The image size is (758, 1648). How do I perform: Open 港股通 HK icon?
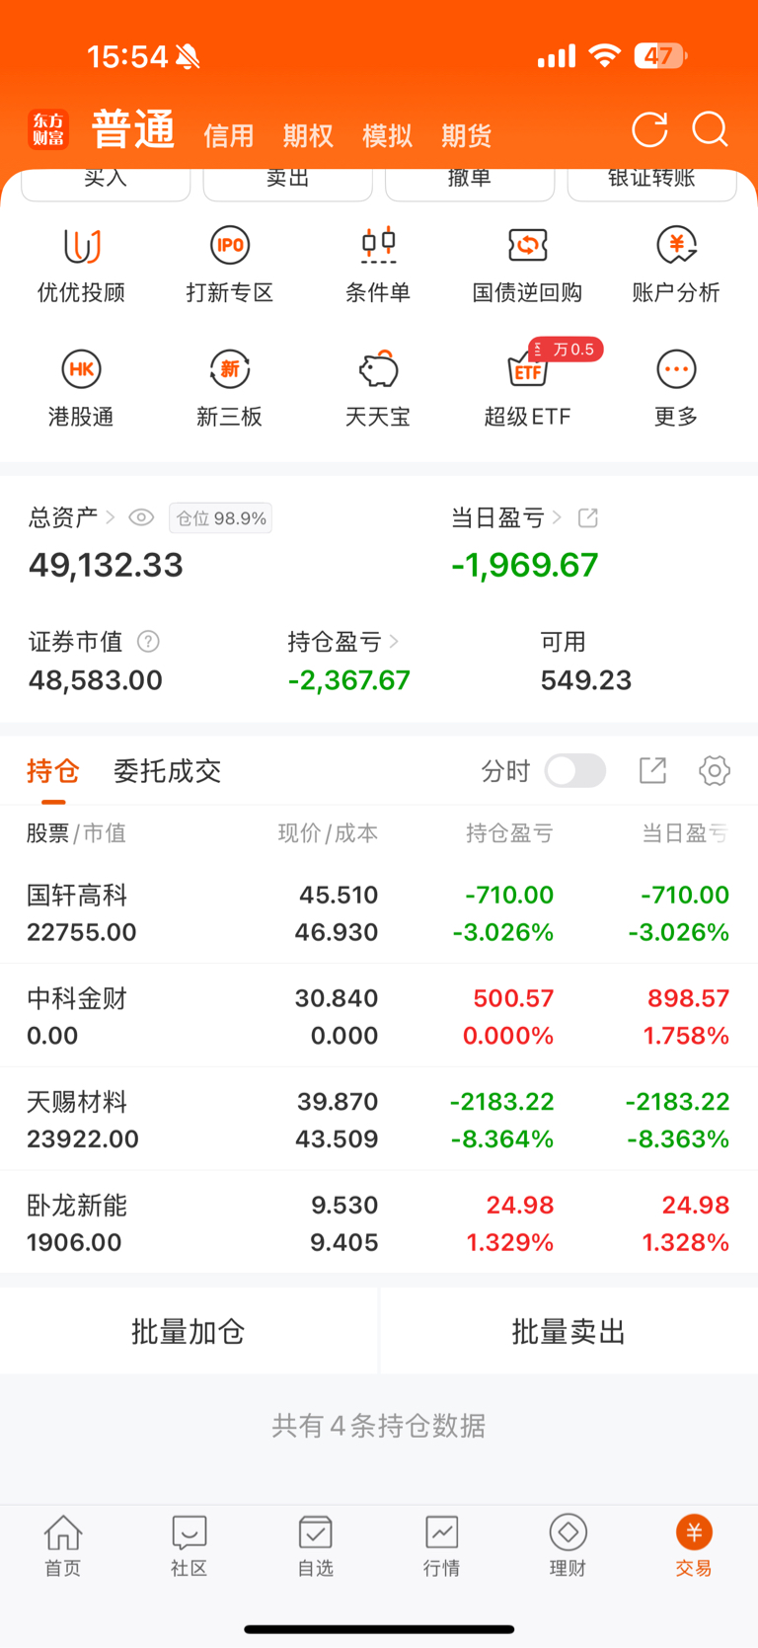[x=81, y=369]
